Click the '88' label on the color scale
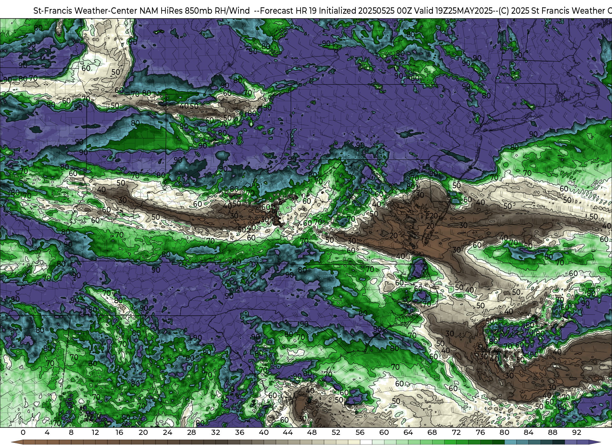 point(552,432)
